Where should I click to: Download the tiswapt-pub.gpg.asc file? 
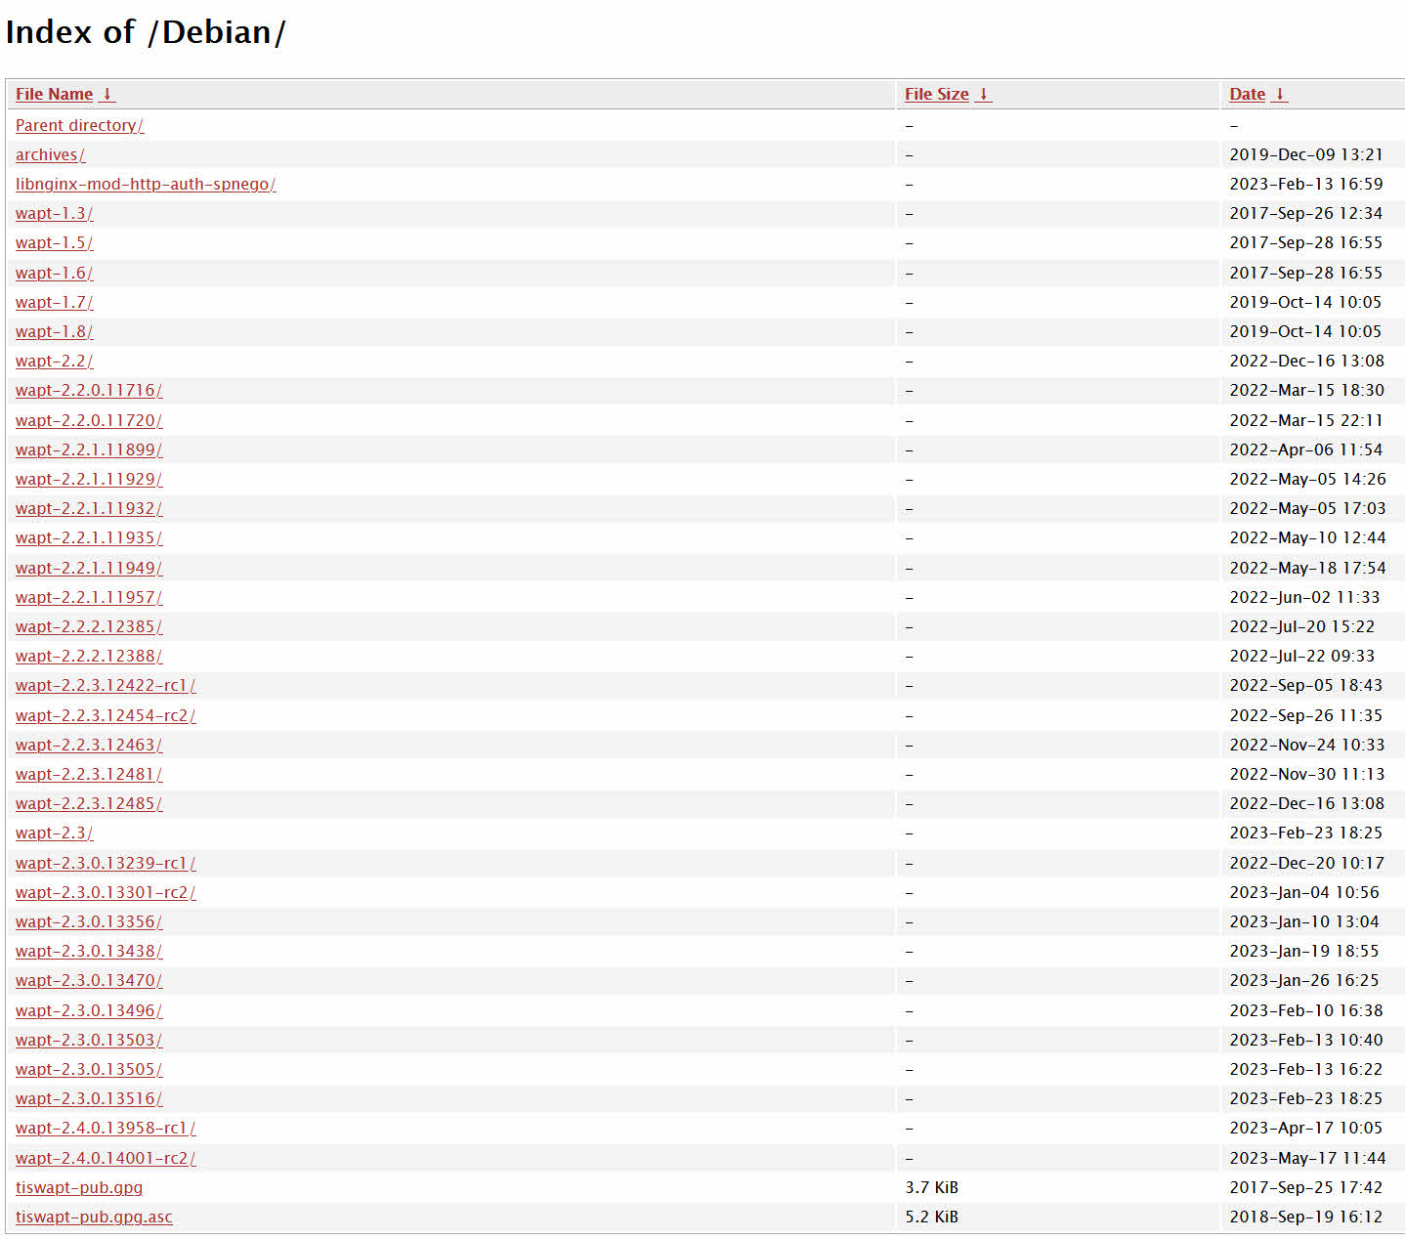point(94,1217)
